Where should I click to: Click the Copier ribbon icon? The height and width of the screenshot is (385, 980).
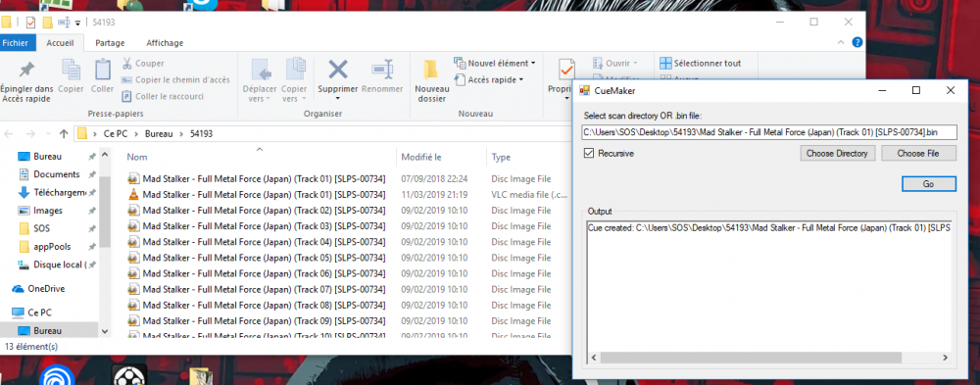pos(71,70)
